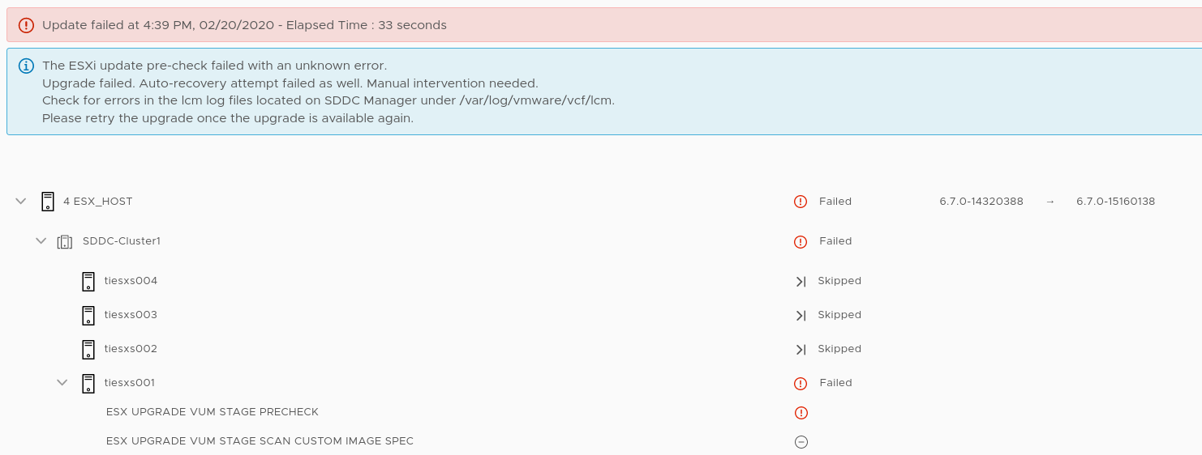Screen dimensions: 1202x455
Task: Click the pending circle icon for SCAN CUSTOM IMAGE SPEC
Action: click(x=801, y=442)
